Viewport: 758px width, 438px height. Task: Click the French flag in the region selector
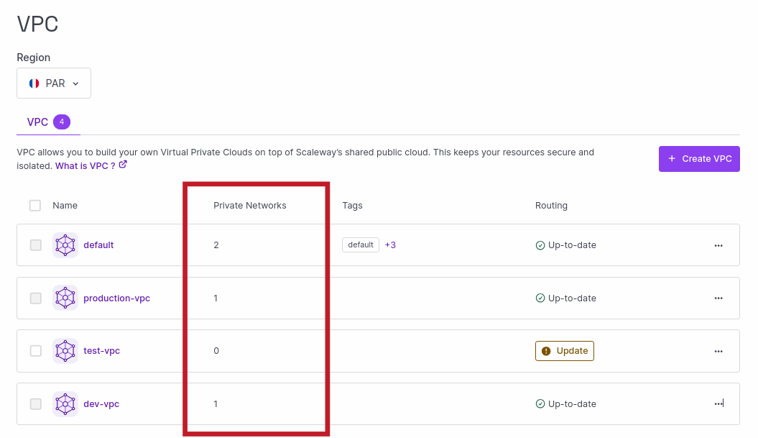tap(34, 83)
